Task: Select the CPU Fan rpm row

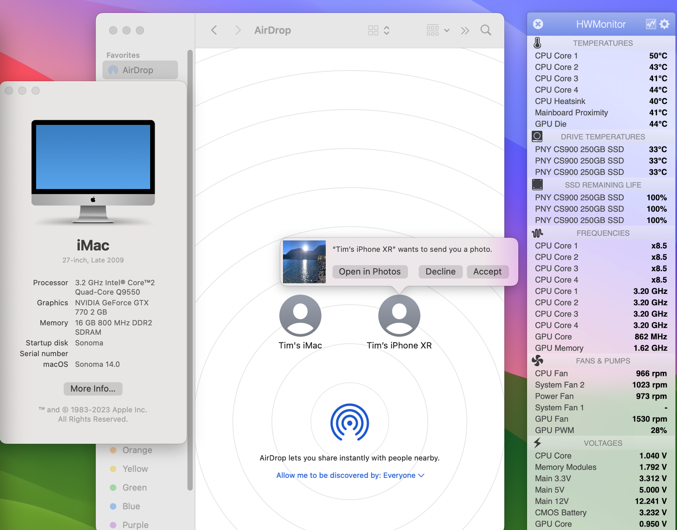Action: pyautogui.click(x=601, y=373)
